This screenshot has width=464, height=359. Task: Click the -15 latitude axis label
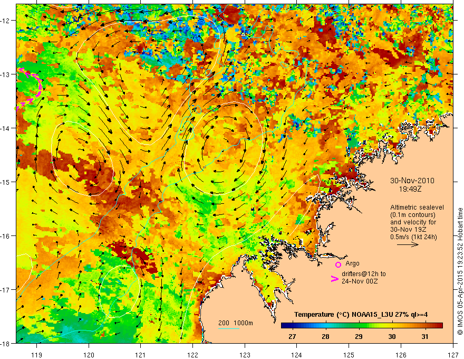tap(6, 182)
